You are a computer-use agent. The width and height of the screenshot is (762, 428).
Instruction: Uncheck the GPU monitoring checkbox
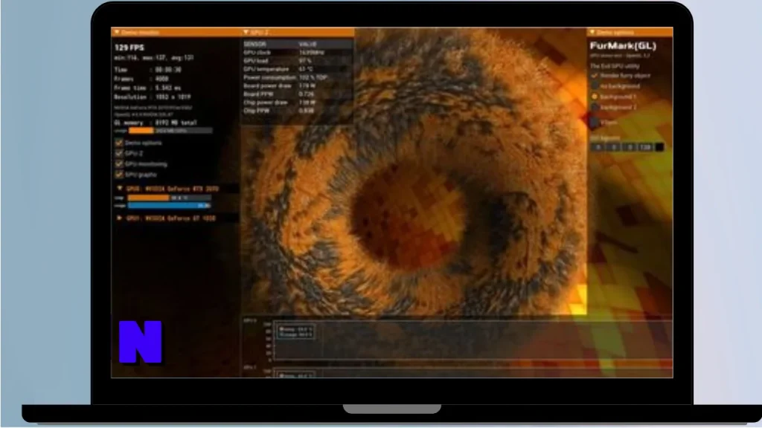click(x=119, y=164)
